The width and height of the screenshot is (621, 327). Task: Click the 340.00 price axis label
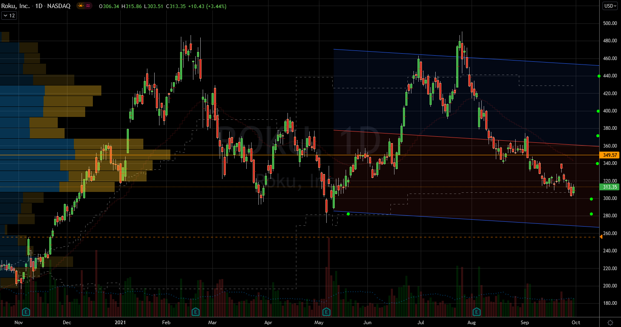pyautogui.click(x=610, y=163)
